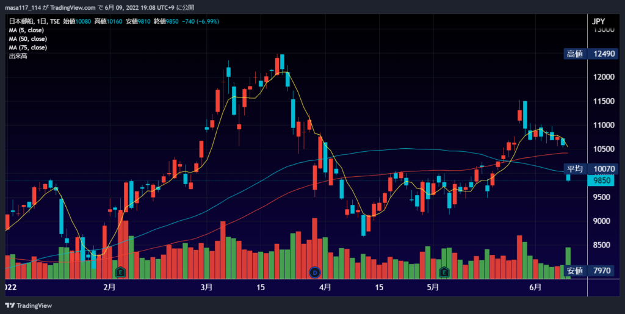Image resolution: width=625 pixels, height=314 pixels.
Task: Click the 3月 date label on time axis
Action: pos(206,287)
